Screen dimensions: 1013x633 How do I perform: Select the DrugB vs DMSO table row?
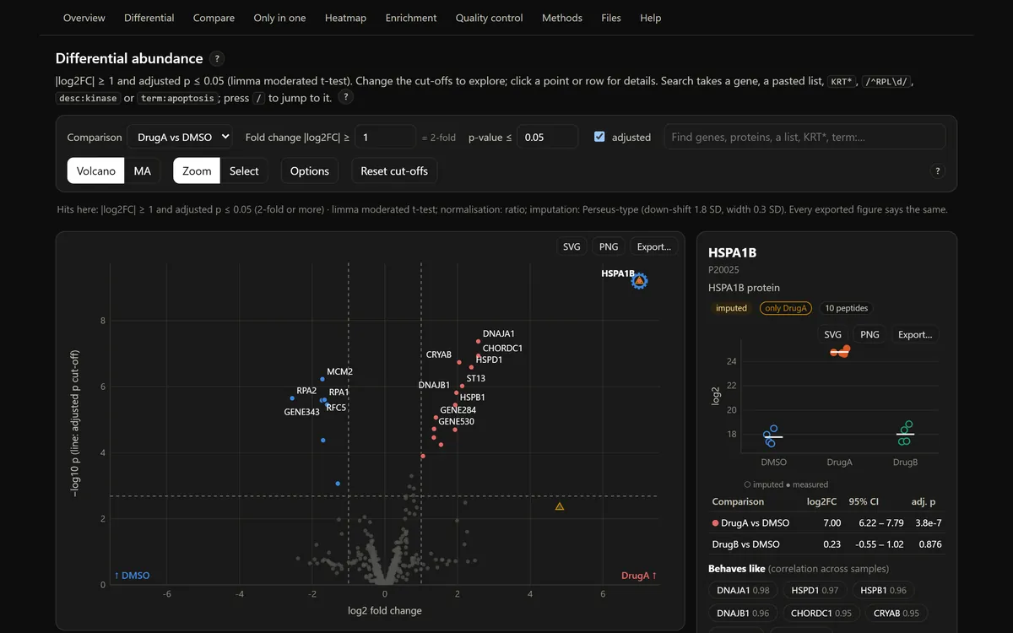827,544
